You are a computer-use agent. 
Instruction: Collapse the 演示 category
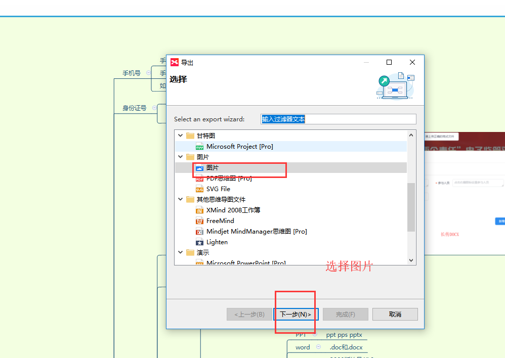(180, 252)
